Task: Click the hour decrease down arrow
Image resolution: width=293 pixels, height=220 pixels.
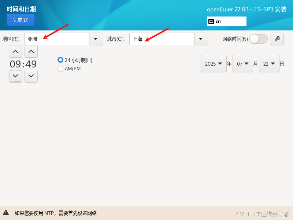Action: click(x=15, y=76)
